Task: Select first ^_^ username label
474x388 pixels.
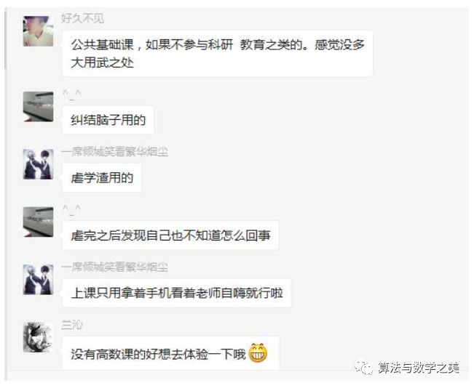Action: tap(71, 94)
